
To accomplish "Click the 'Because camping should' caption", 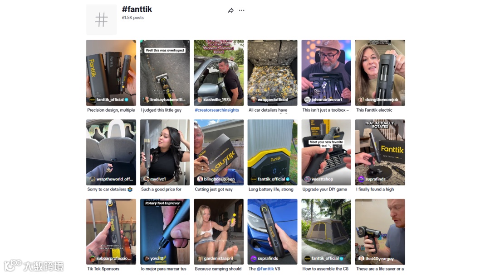I will tap(218, 269).
